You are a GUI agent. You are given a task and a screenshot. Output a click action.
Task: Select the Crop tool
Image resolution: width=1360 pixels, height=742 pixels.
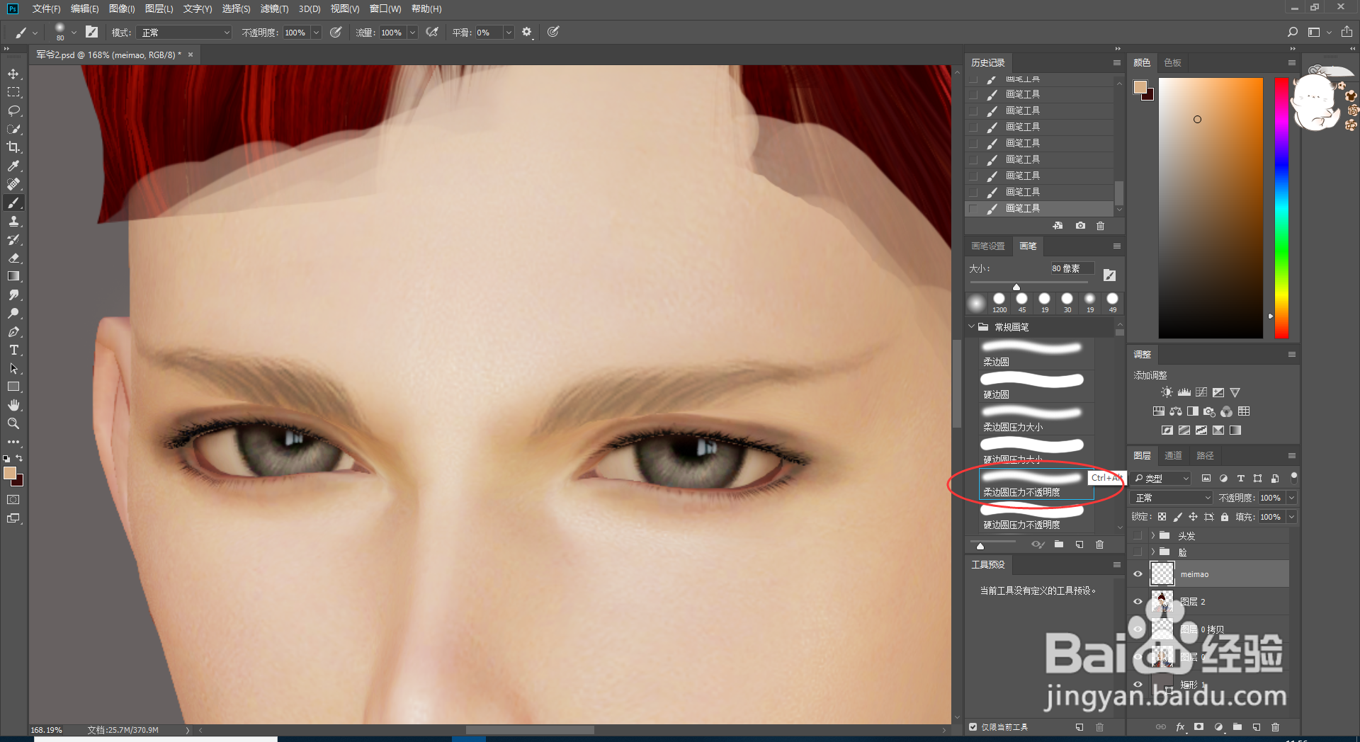tap(13, 147)
